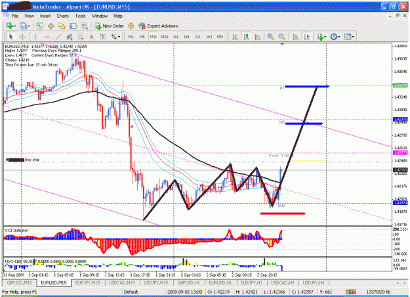Open the Charts menu
The image size is (410, 297).
pyautogui.click(x=63, y=16)
